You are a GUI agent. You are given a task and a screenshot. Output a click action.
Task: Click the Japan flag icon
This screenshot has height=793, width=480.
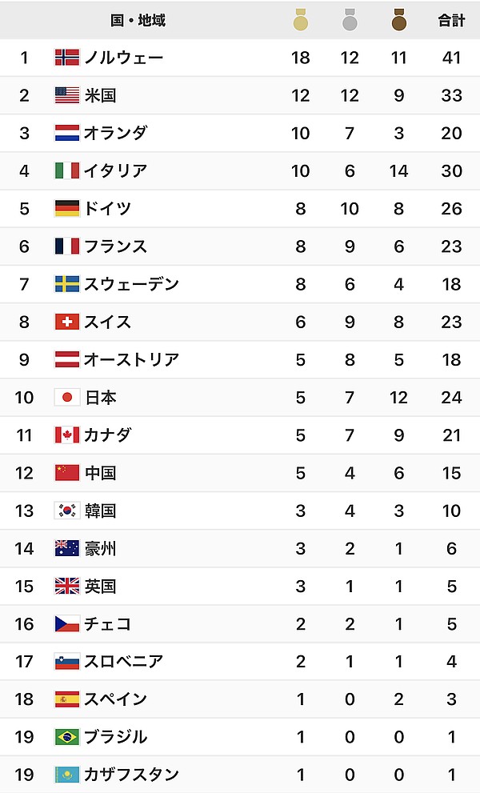67,397
